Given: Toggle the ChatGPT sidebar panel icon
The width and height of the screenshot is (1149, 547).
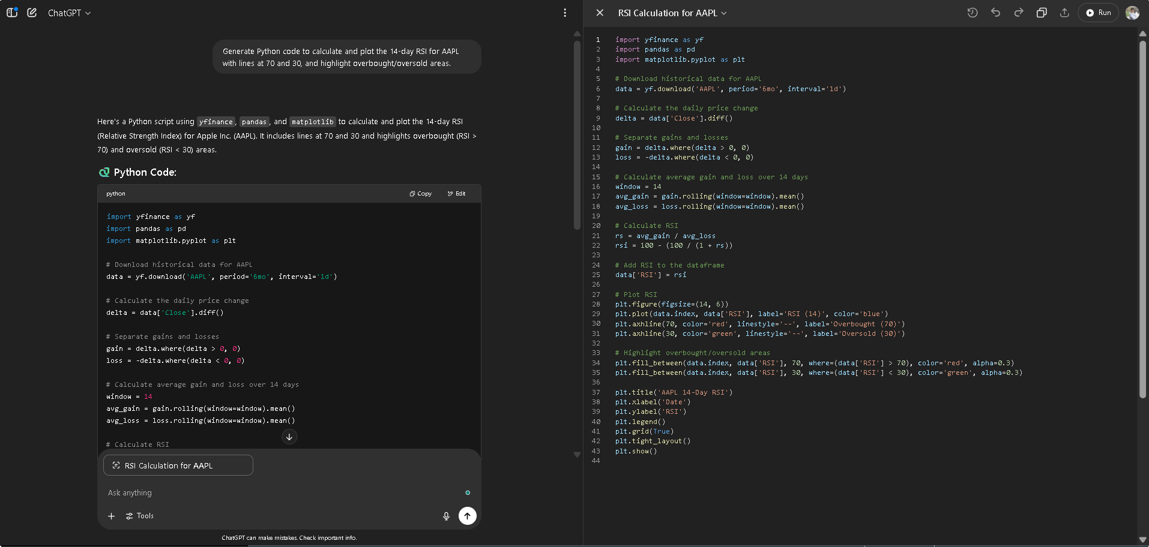Looking at the screenshot, I should (x=12, y=13).
